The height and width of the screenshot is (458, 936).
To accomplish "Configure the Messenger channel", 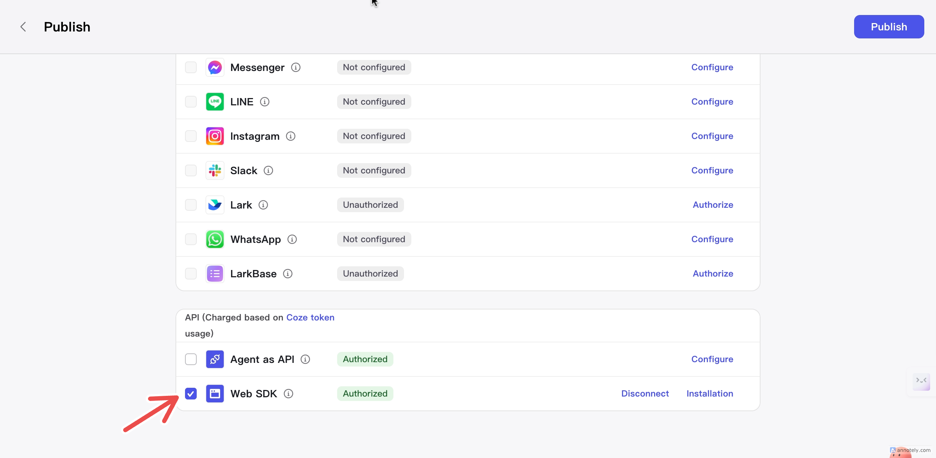I will [x=712, y=67].
